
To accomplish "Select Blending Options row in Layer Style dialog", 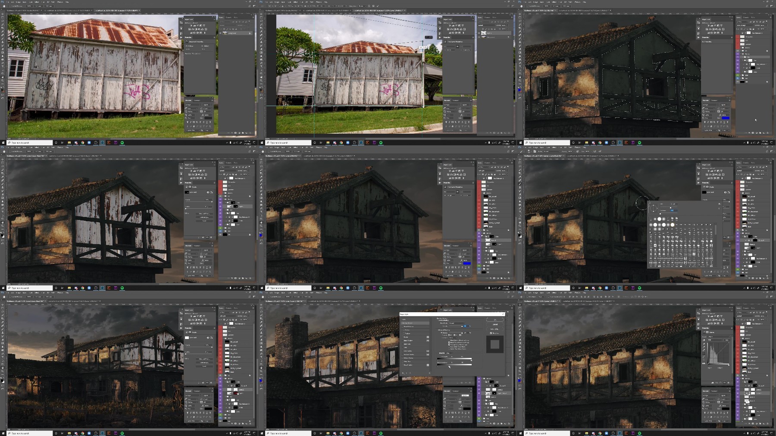I will pos(415,323).
